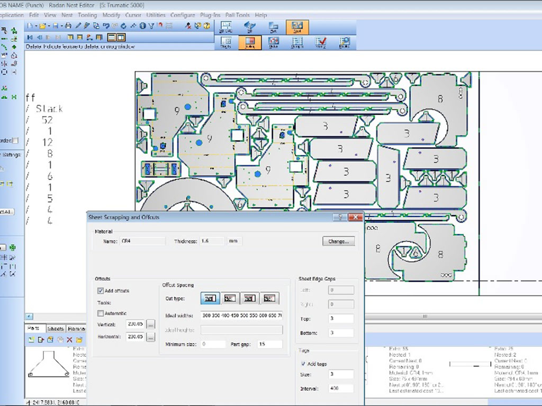Enable the Automatic tools checkbox
This screenshot has height=406, width=542.
point(101,313)
